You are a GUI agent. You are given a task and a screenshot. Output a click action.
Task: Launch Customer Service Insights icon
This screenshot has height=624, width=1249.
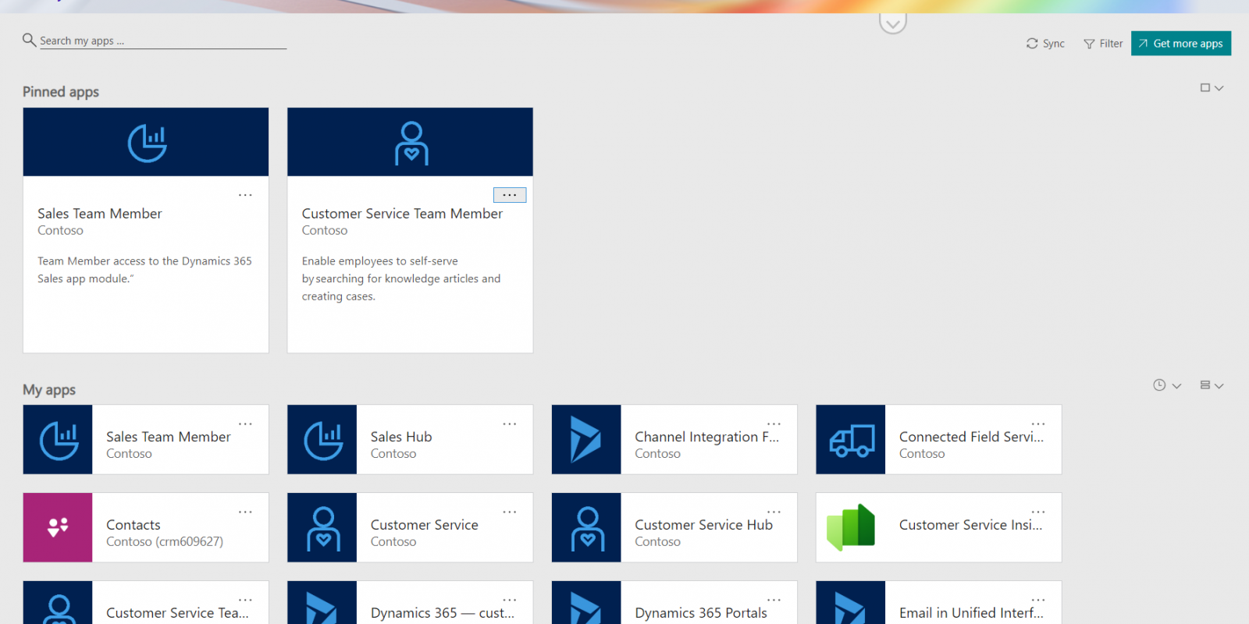tap(851, 527)
